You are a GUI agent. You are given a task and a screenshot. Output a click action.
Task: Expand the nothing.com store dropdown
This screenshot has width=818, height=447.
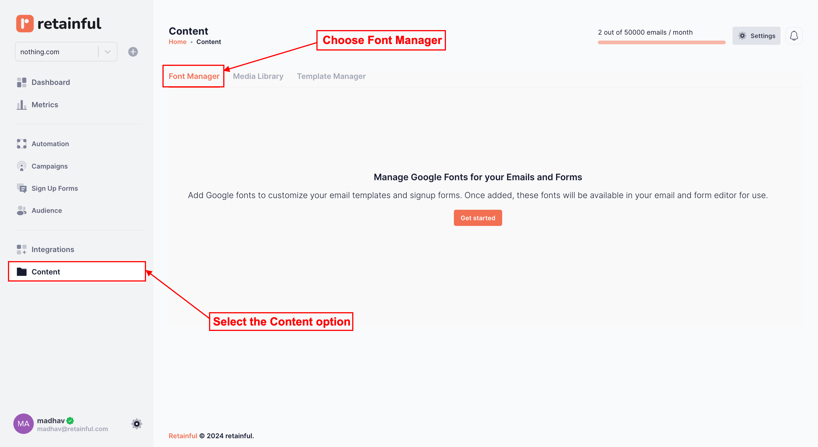point(107,52)
